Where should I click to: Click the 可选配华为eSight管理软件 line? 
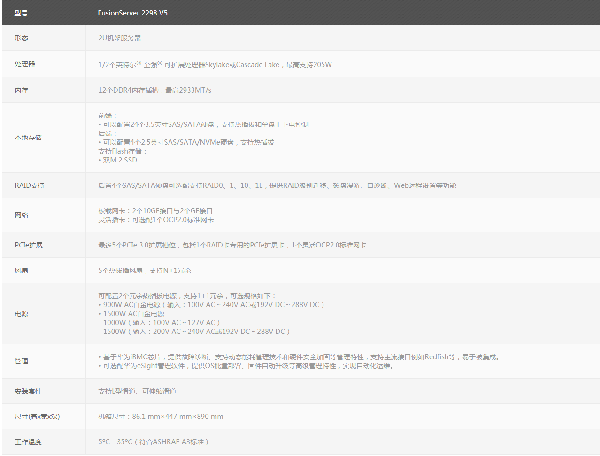(x=247, y=366)
